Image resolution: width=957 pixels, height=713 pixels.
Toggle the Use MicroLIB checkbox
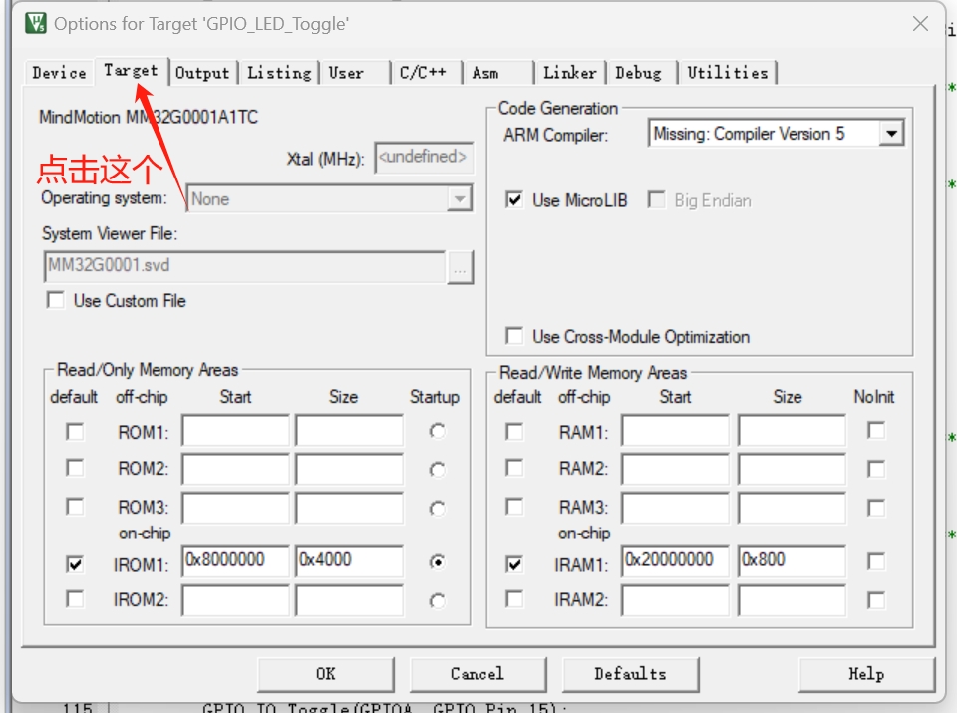514,200
